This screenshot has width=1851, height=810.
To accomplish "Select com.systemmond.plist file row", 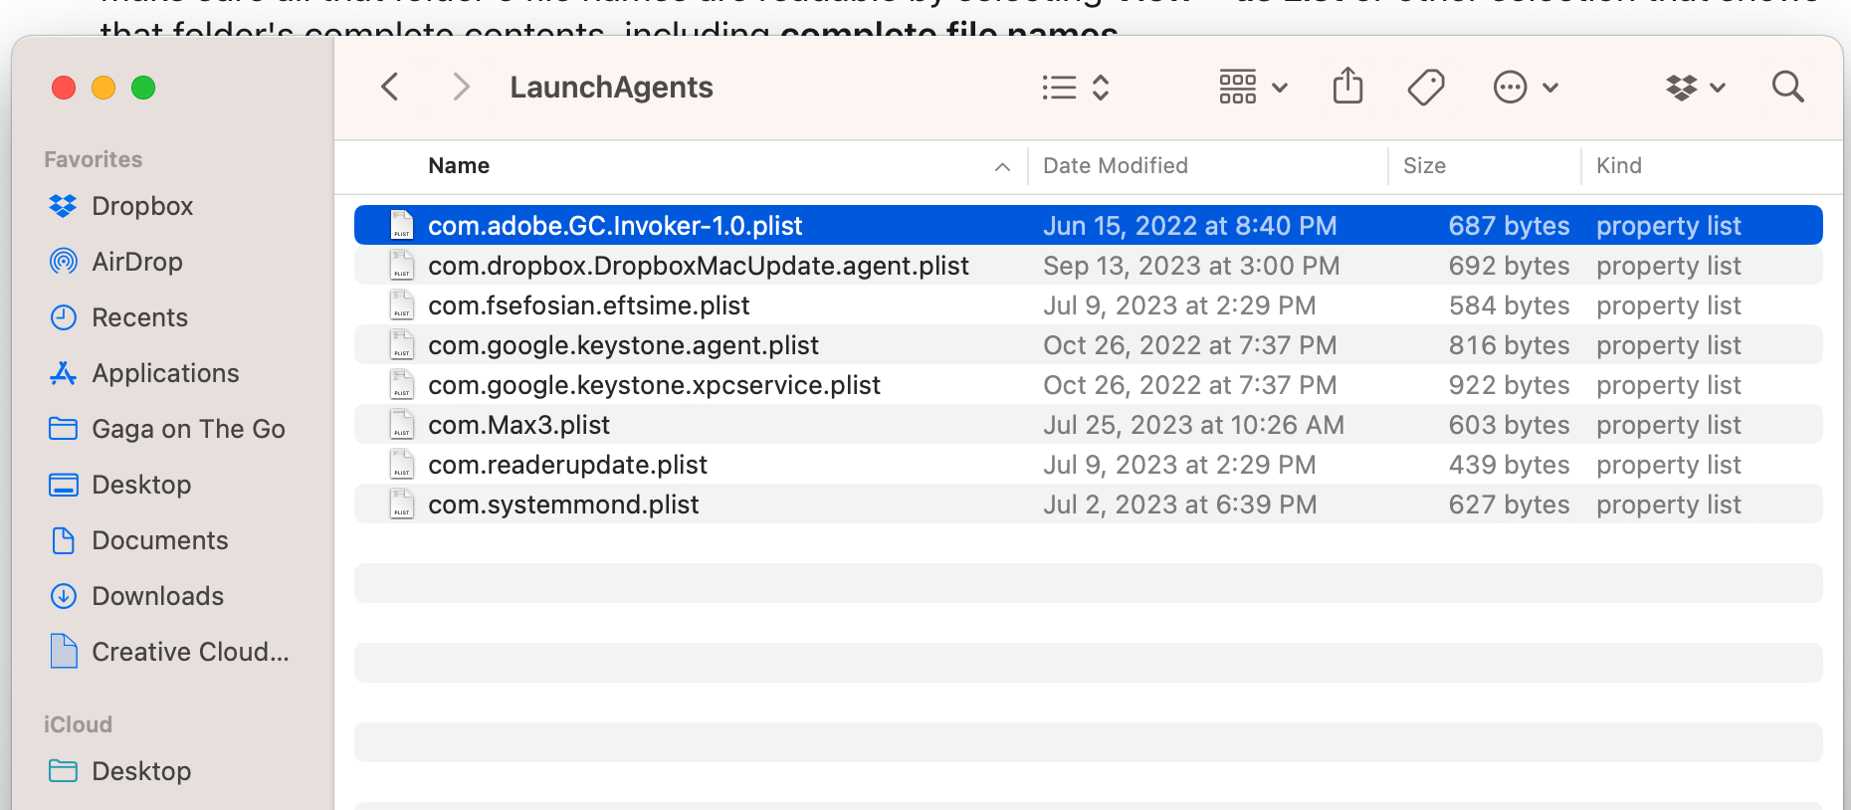I will (x=563, y=505).
